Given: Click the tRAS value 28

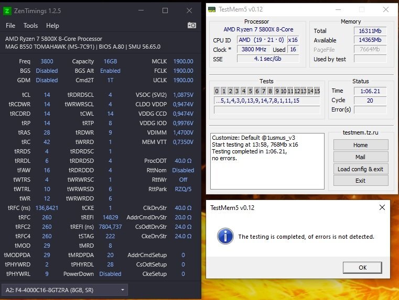Looking at the screenshot, I should 47,132.
